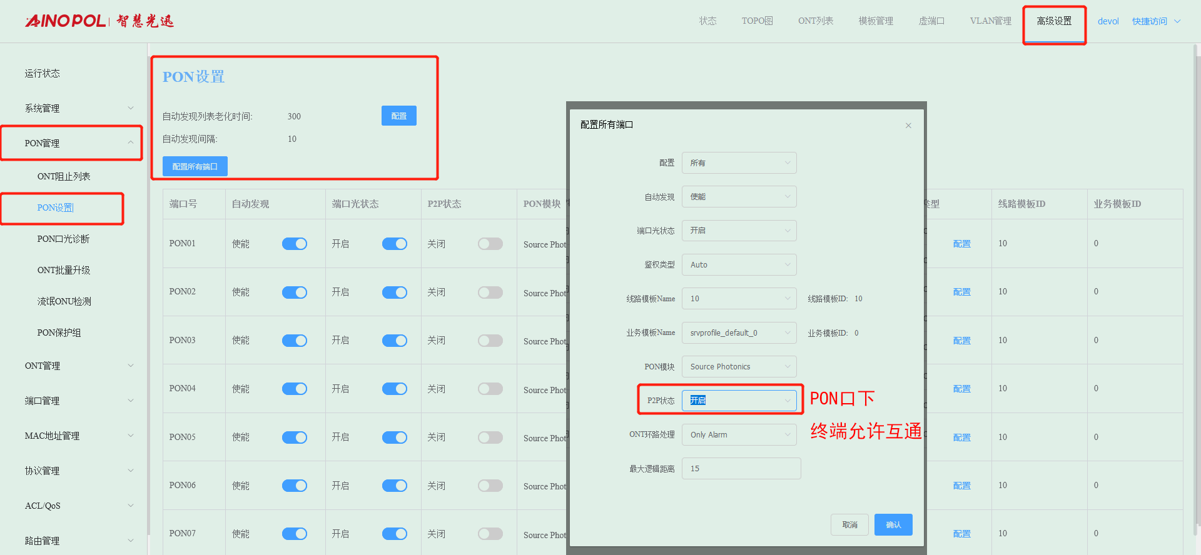Open the 快捷访问 dropdown arrow
Screen dimensions: 1201x555
point(1177,21)
